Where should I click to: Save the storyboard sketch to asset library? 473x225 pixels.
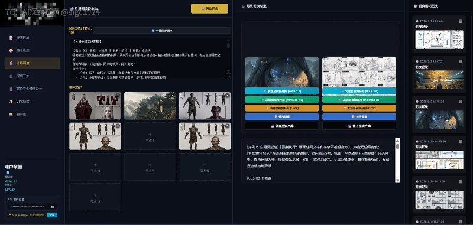(x=359, y=126)
